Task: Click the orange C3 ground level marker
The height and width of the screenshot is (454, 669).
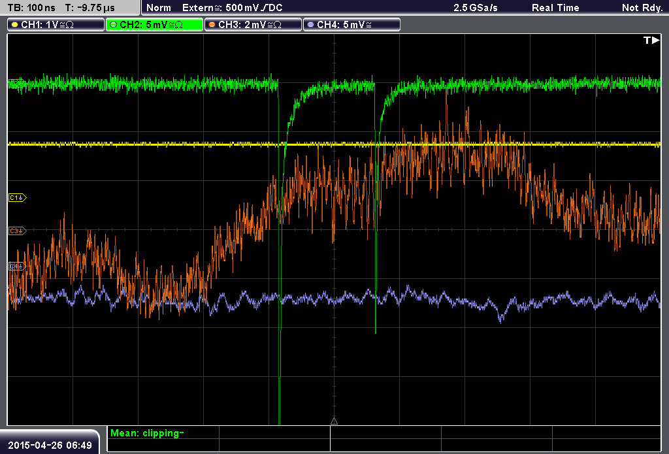Action: click(18, 231)
